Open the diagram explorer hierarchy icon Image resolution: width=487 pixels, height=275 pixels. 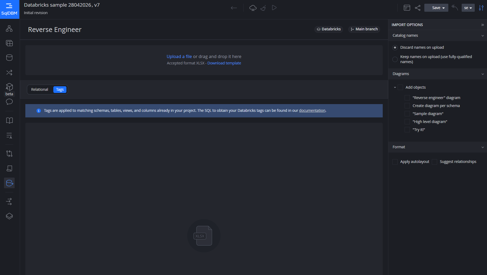coord(9,28)
